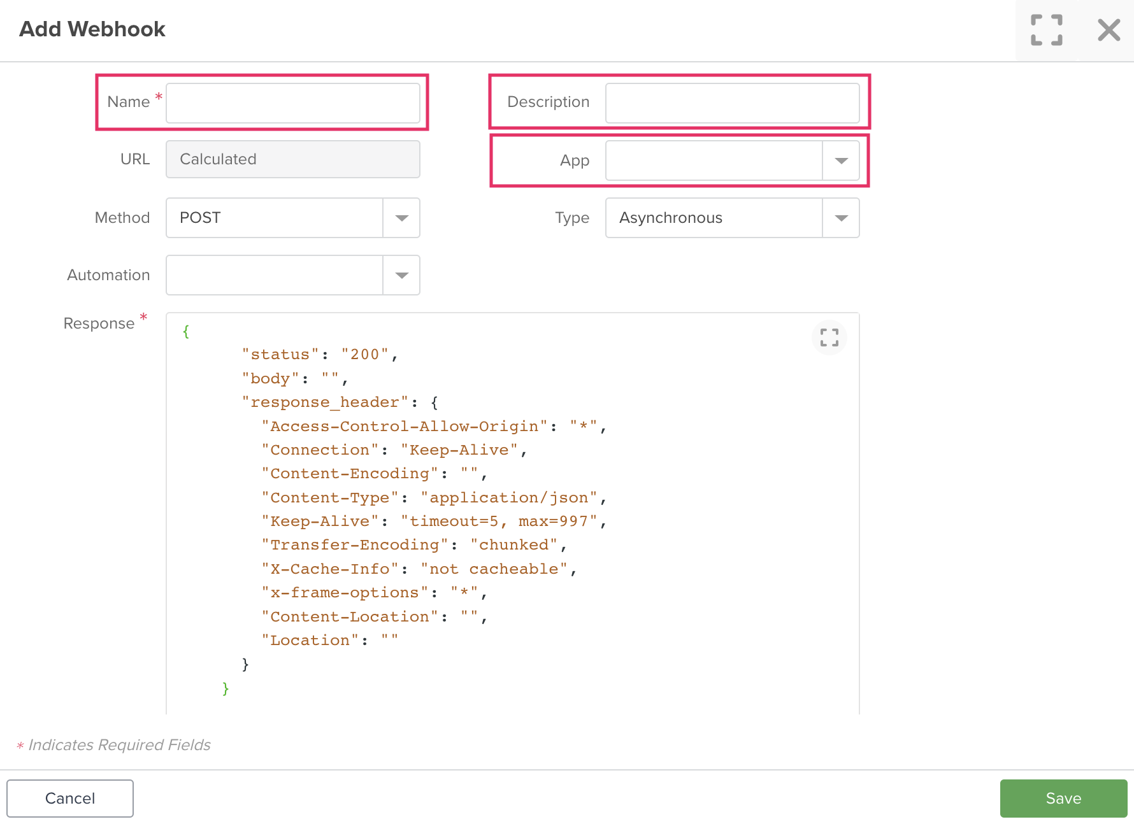Viewport: 1134px width, 824px height.
Task: Open the Automation dropdown arrow
Action: (401, 275)
